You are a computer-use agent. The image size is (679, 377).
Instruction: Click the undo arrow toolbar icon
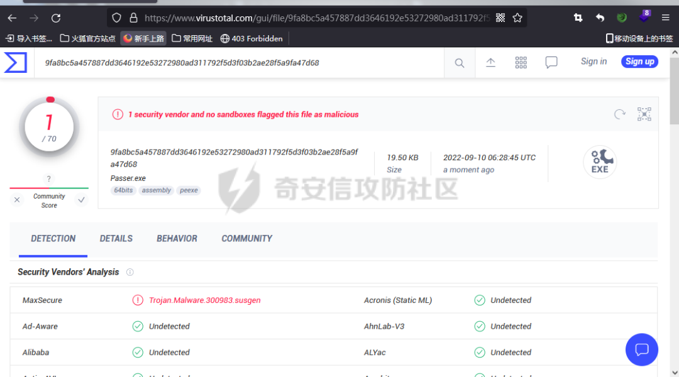pos(600,18)
